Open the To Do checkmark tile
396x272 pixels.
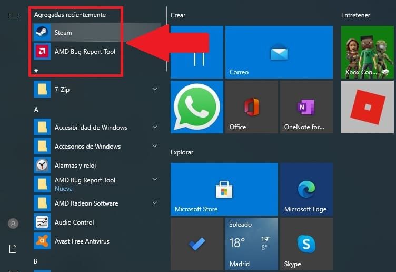(x=197, y=244)
